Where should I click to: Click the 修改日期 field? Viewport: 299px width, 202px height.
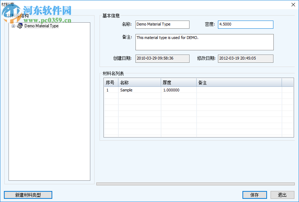(245, 58)
